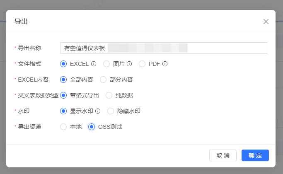283x174 pixels.
Task: Close the 导出 dialog with X
Action: pyautogui.click(x=266, y=22)
